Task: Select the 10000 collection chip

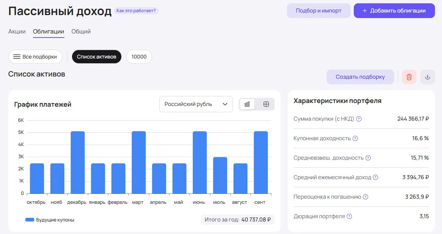Action: [139, 57]
